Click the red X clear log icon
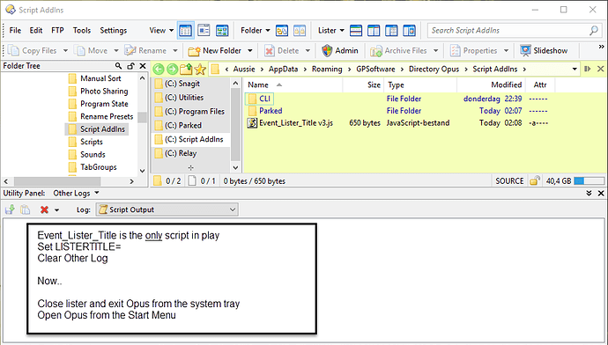This screenshot has height=345, width=608. [x=44, y=209]
